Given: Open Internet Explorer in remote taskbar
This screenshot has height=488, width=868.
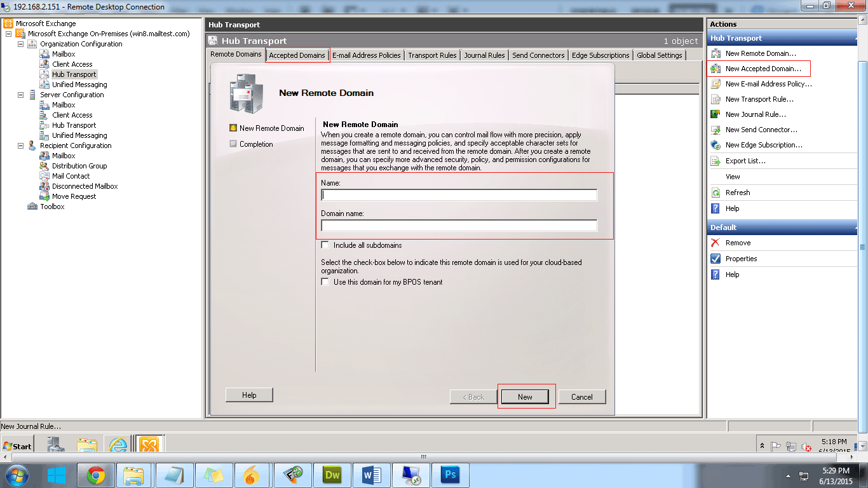Looking at the screenshot, I should click(x=118, y=445).
